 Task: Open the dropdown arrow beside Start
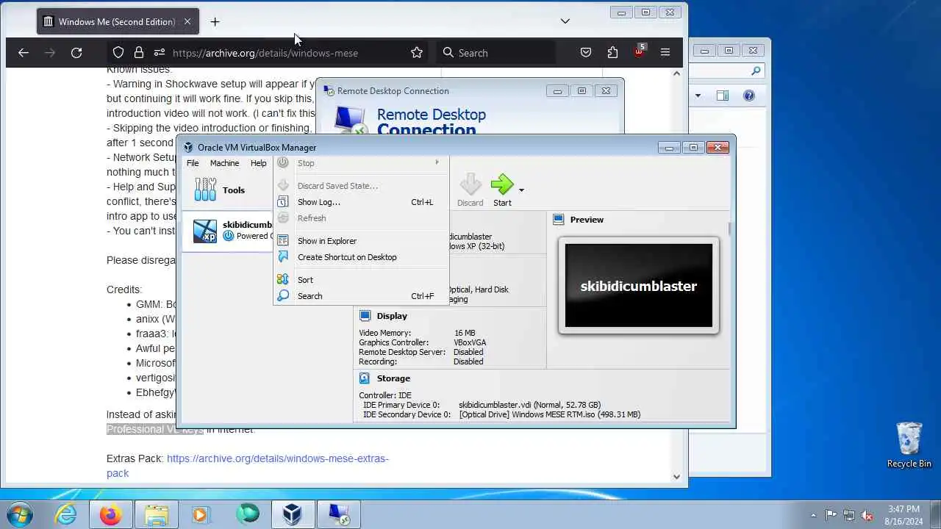pos(521,190)
